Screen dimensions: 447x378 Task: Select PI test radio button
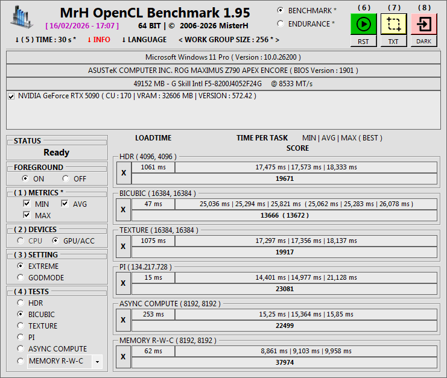pos(21,337)
